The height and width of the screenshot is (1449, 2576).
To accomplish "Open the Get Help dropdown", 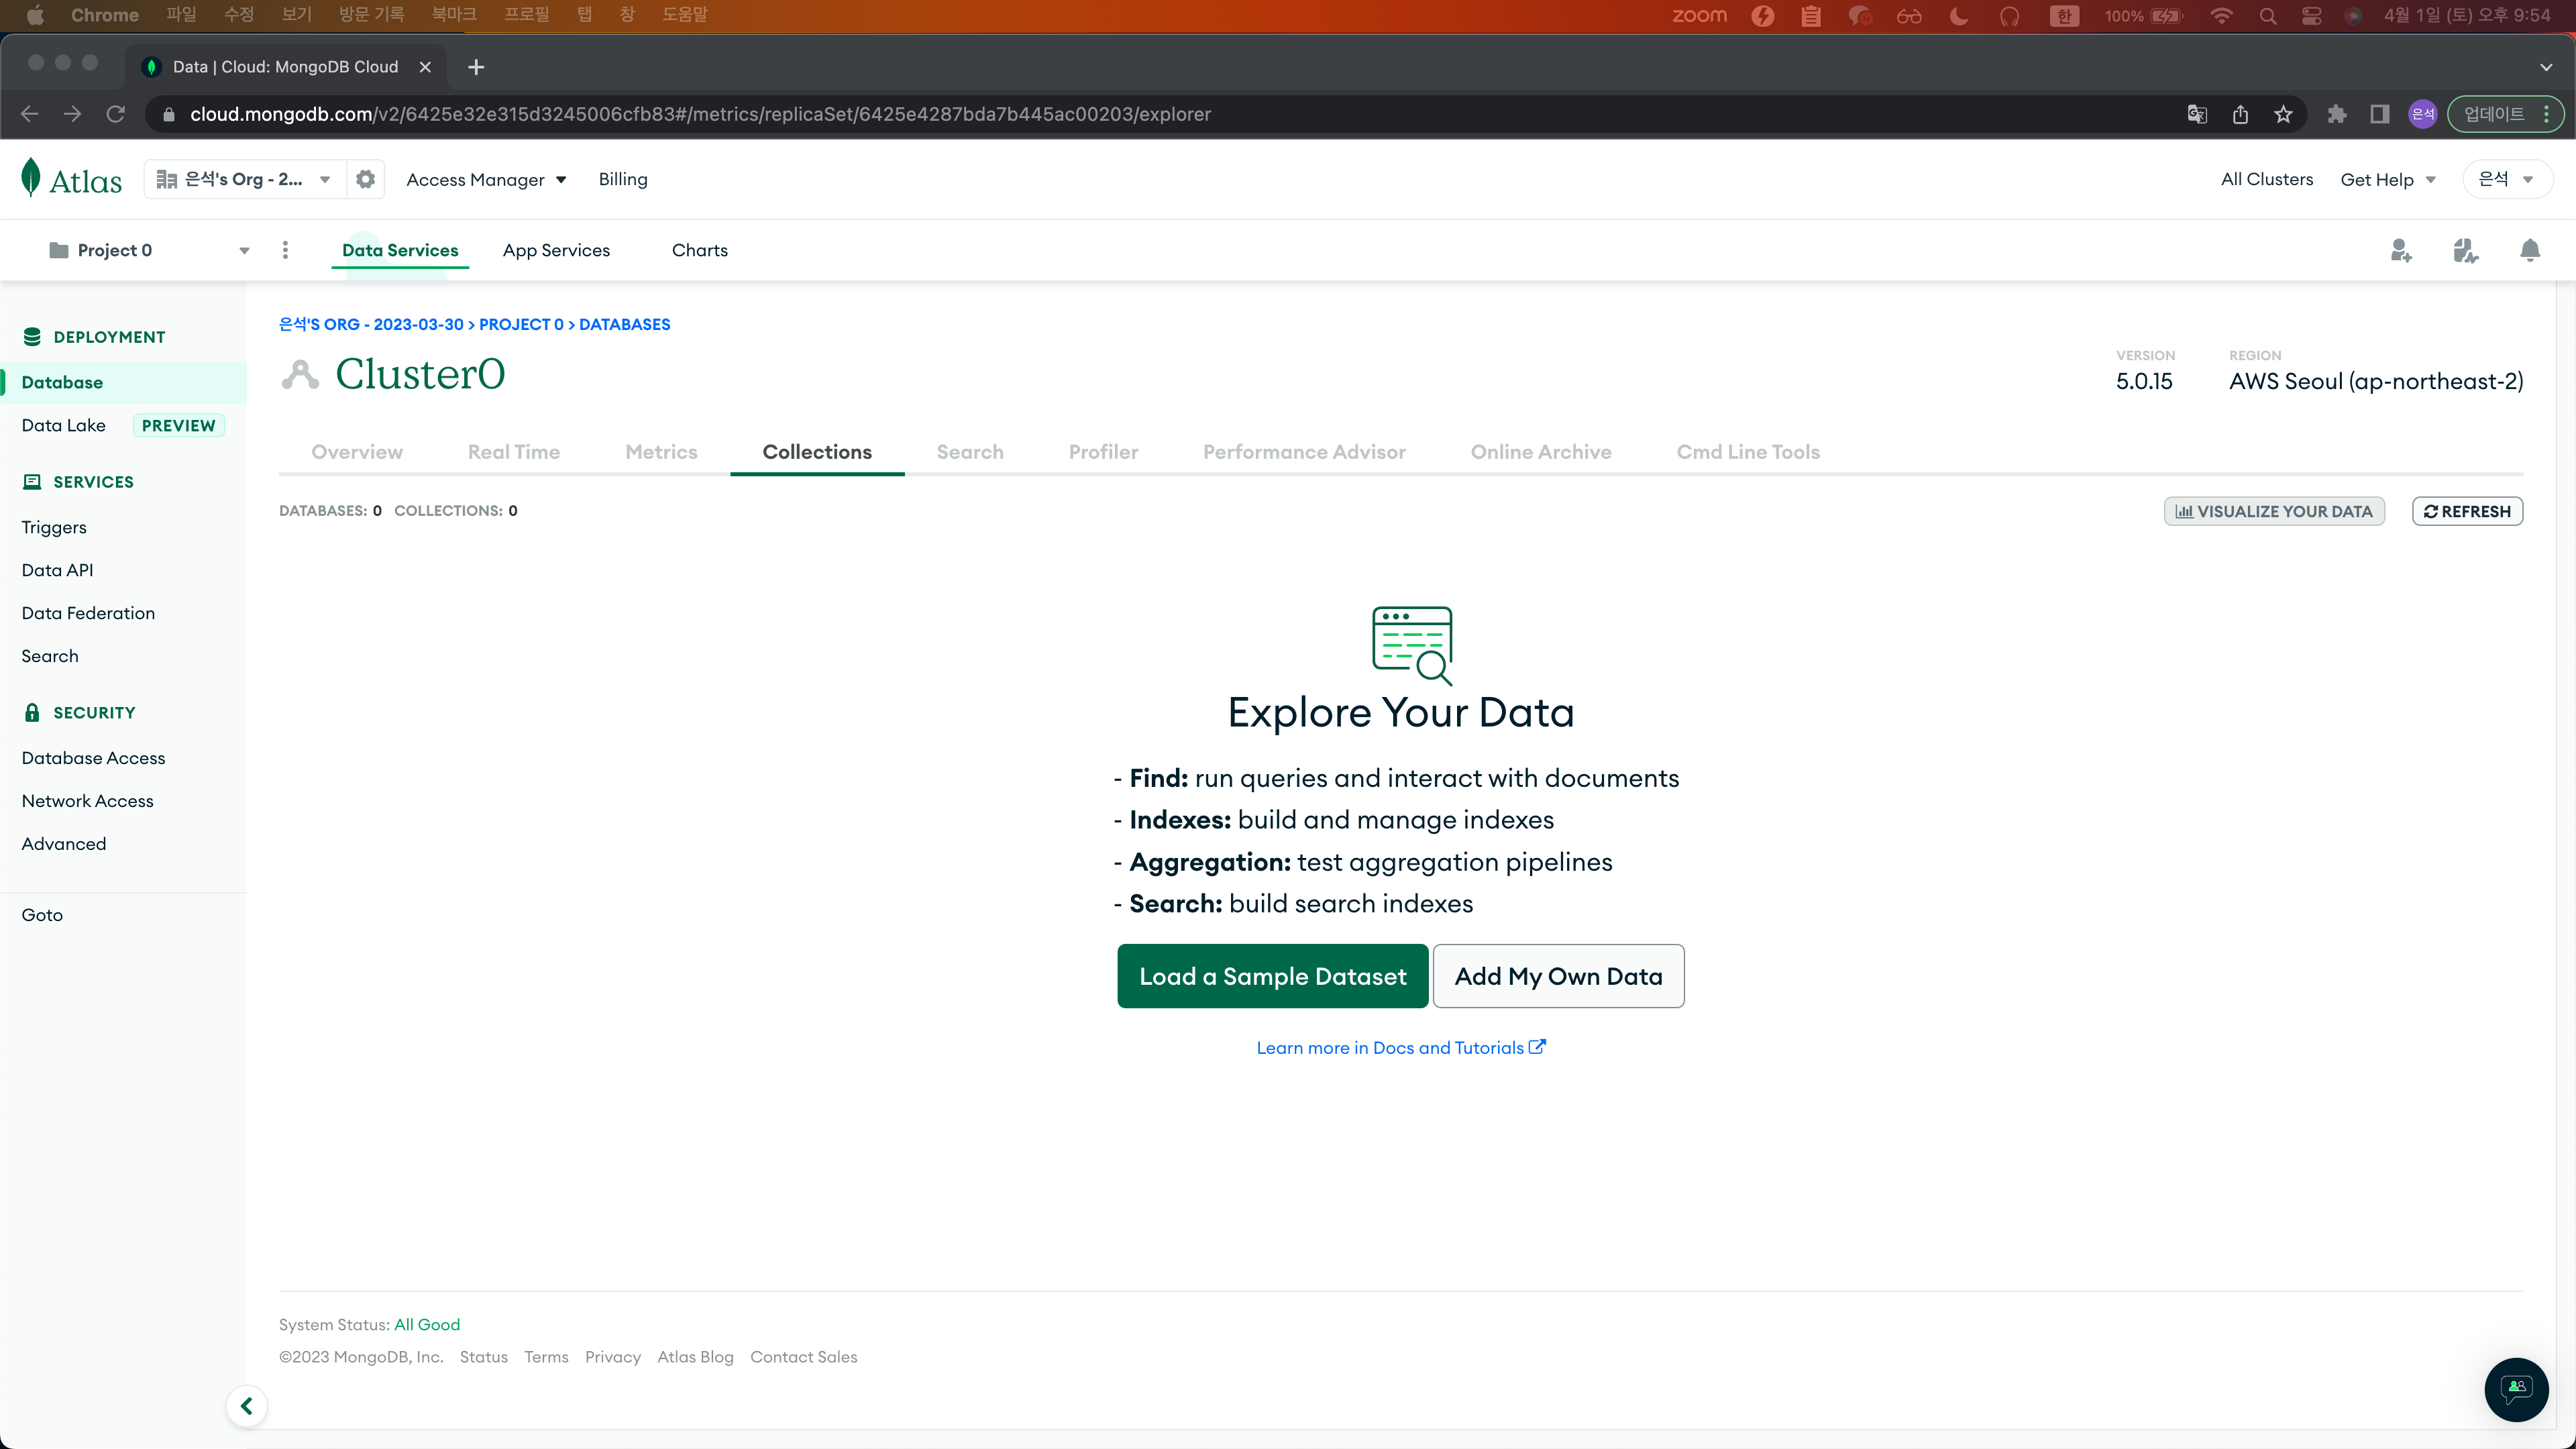I will click(x=2387, y=180).
